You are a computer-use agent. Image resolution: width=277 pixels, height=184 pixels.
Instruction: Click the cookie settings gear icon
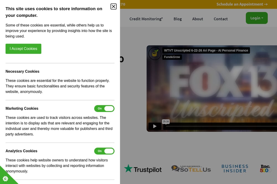(x=6, y=178)
